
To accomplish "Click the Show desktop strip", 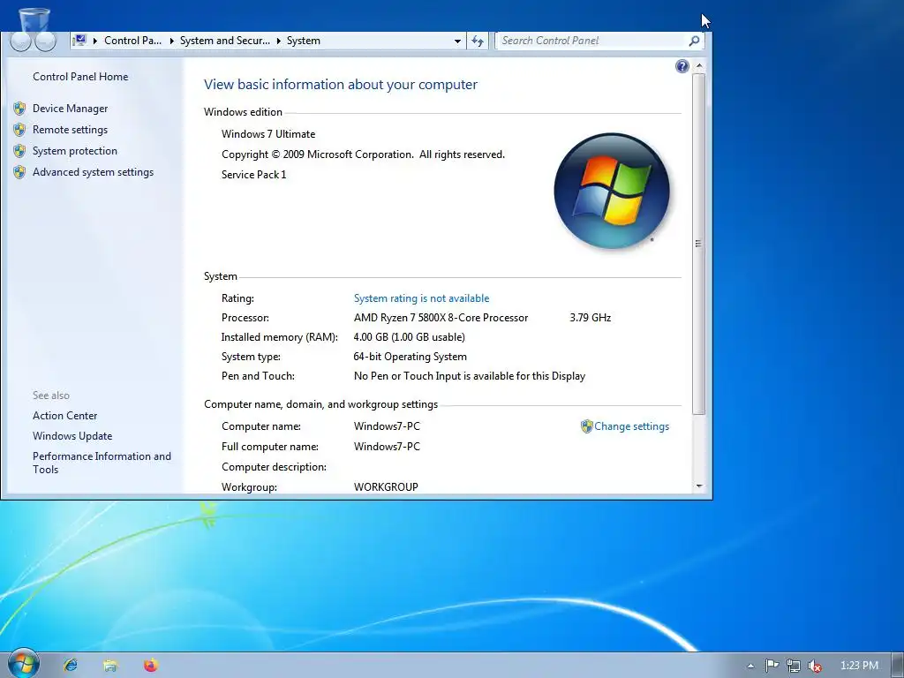I will (898, 666).
